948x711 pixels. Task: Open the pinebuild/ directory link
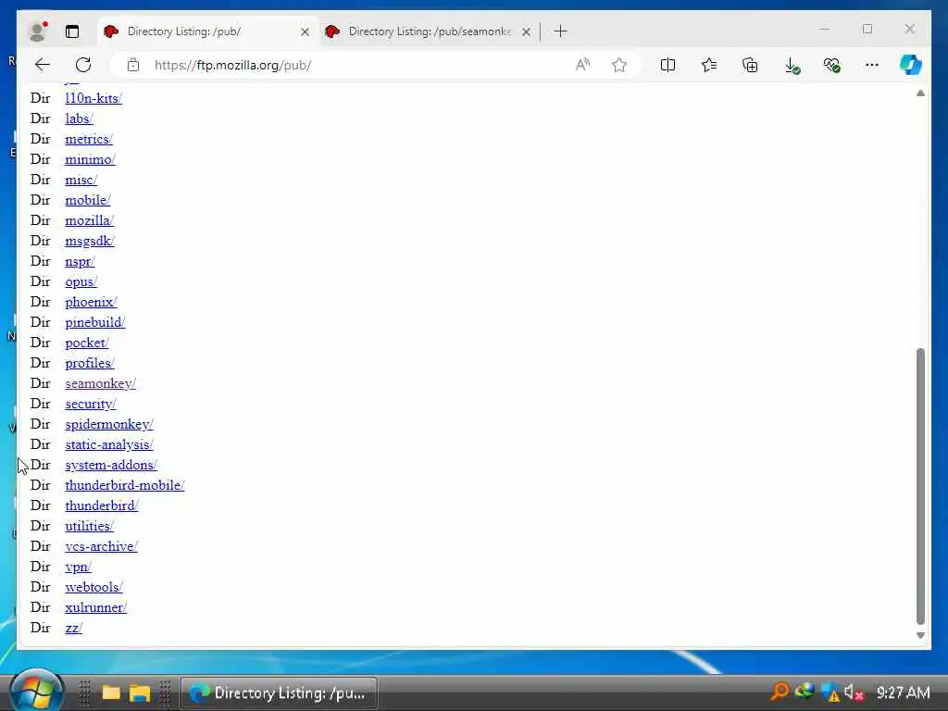95,322
